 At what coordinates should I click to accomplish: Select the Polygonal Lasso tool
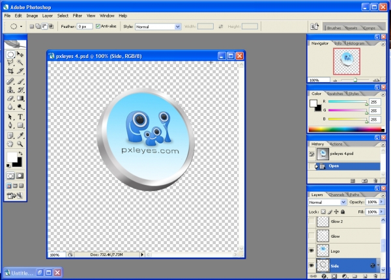tap(10, 63)
